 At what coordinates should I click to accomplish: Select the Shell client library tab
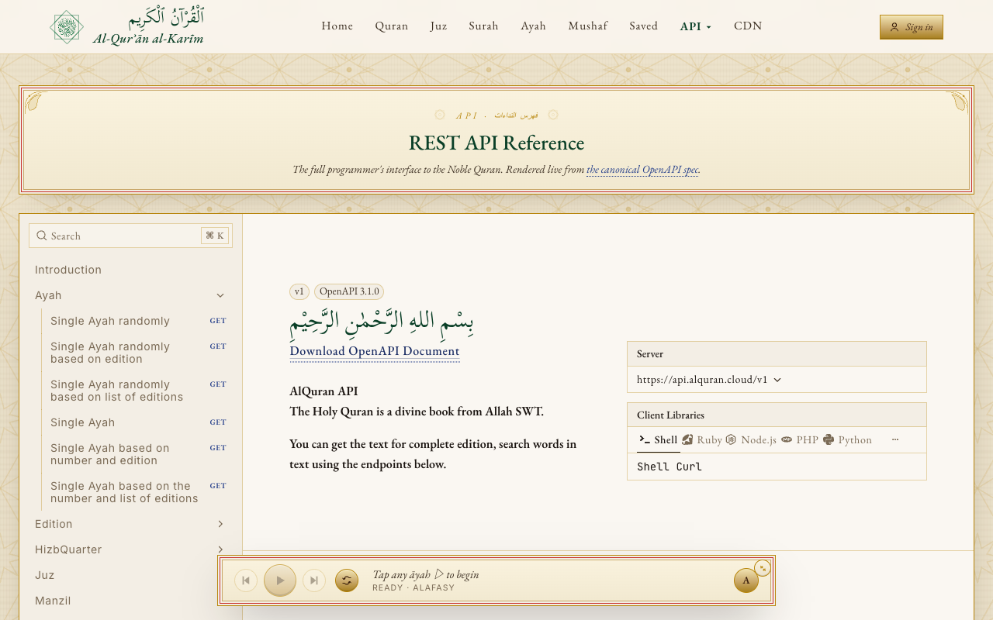click(x=658, y=440)
